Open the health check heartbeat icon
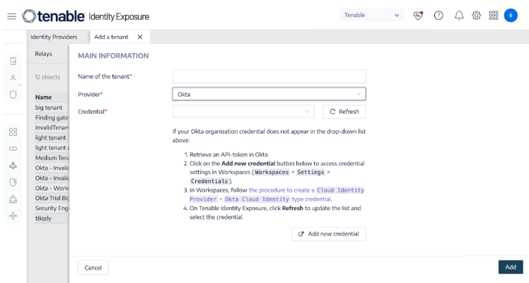 click(x=418, y=15)
